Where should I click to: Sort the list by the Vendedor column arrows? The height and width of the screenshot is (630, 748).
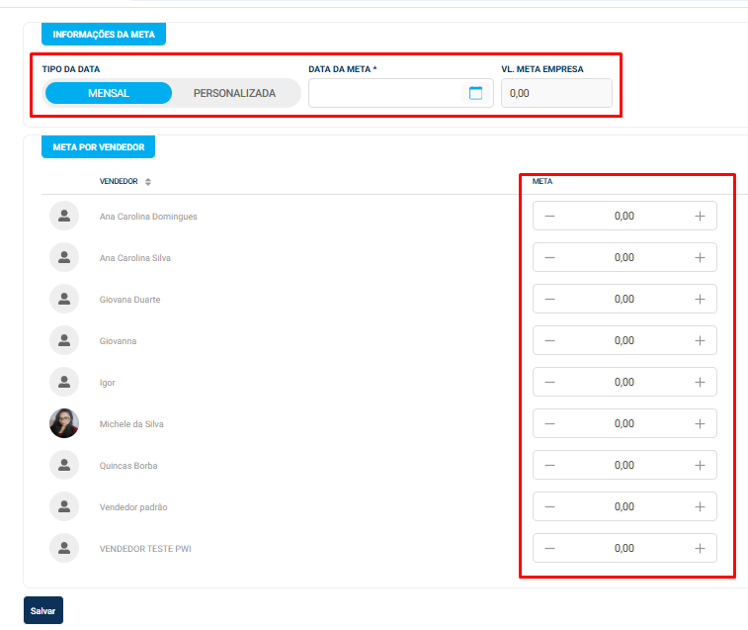(148, 182)
